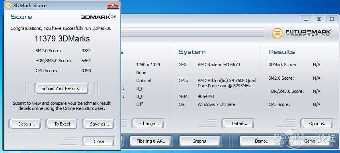Click the 3DMARK06 logo in score dialog
This screenshot has height=153, width=340.
coord(98,17)
